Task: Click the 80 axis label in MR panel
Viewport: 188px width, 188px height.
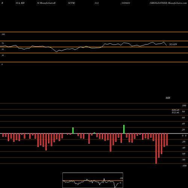Action: [x=183, y=112]
